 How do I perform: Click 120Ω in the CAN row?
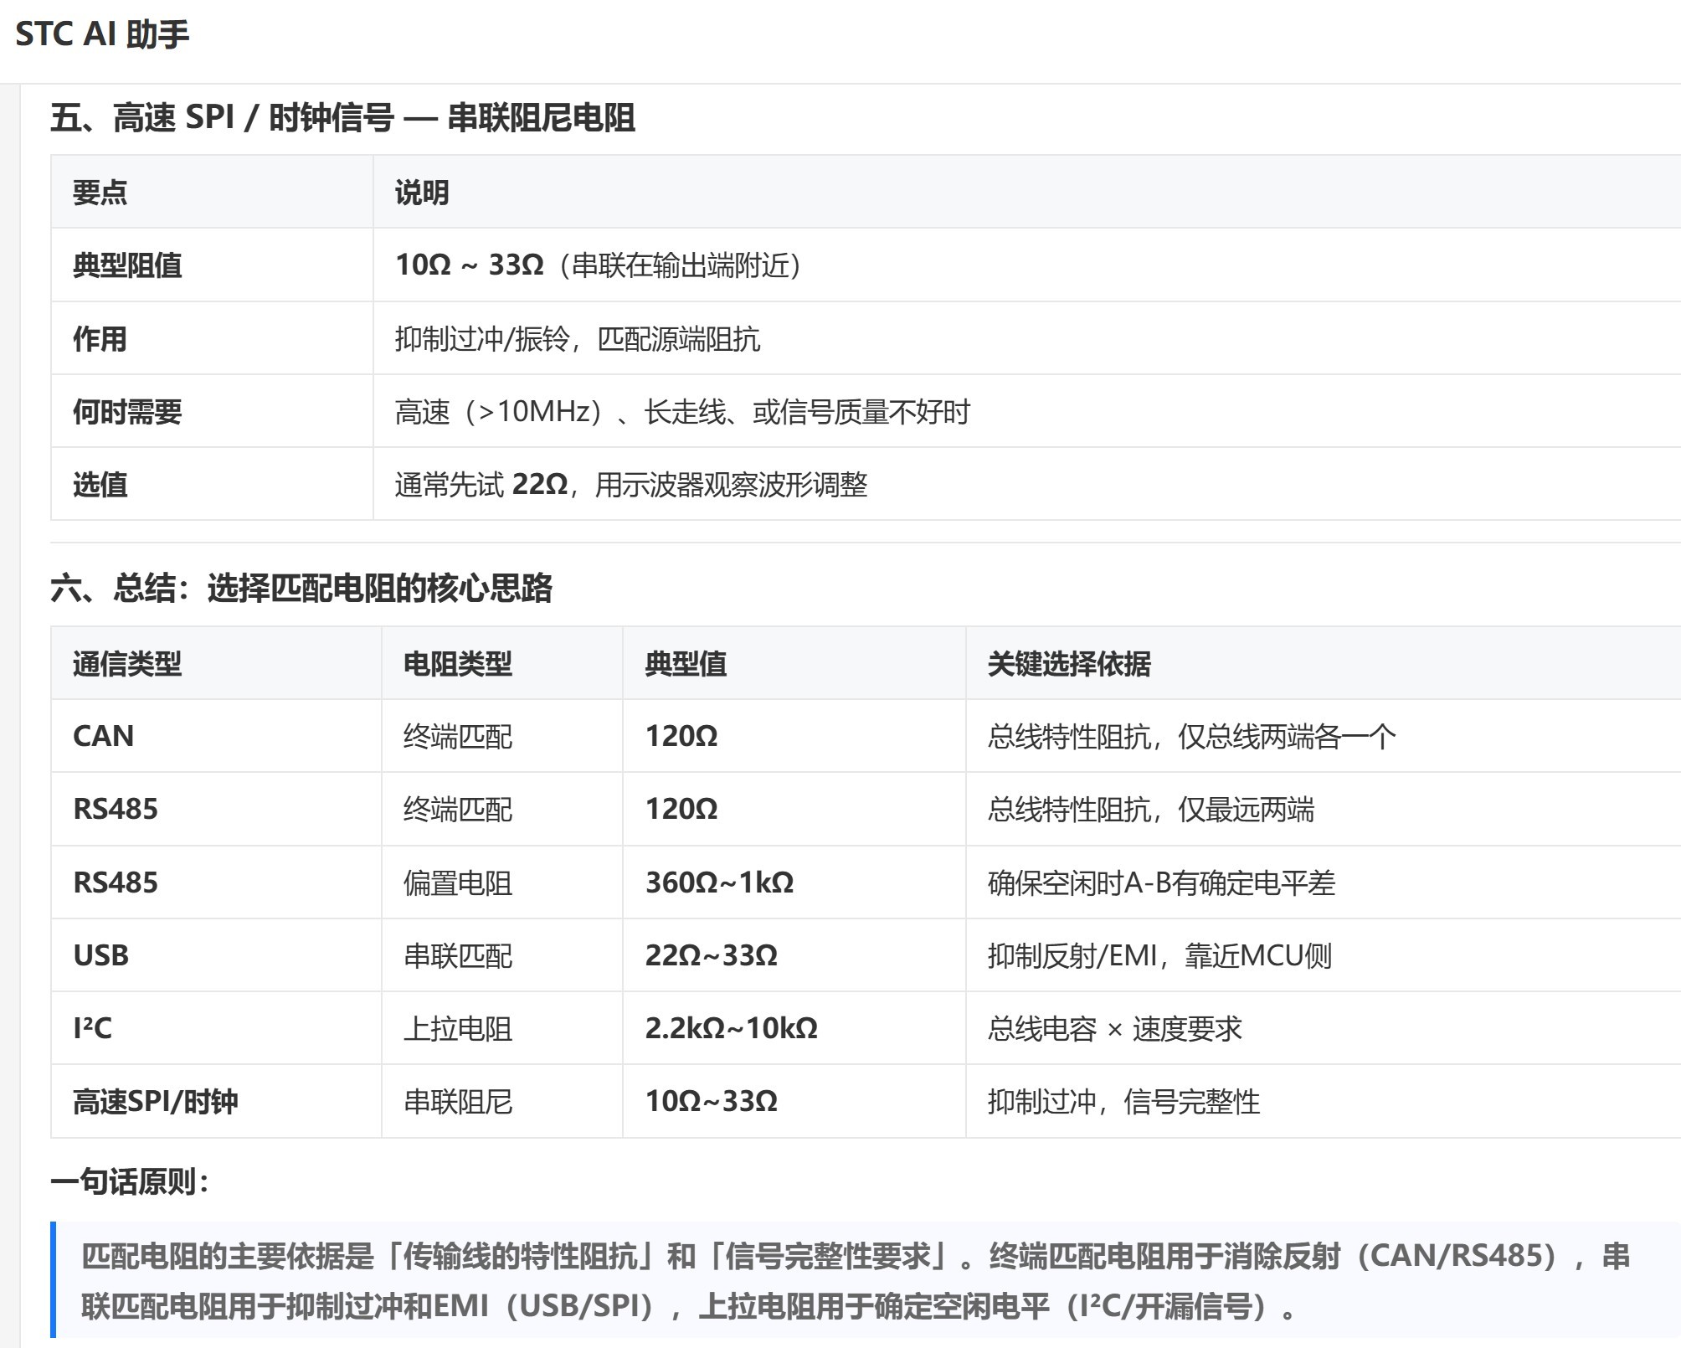coord(681,736)
